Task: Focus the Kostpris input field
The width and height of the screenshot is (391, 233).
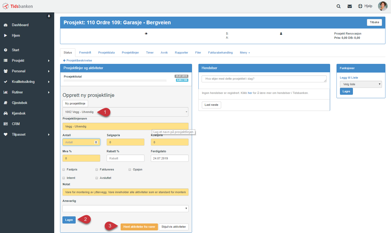Action: [x=170, y=142]
